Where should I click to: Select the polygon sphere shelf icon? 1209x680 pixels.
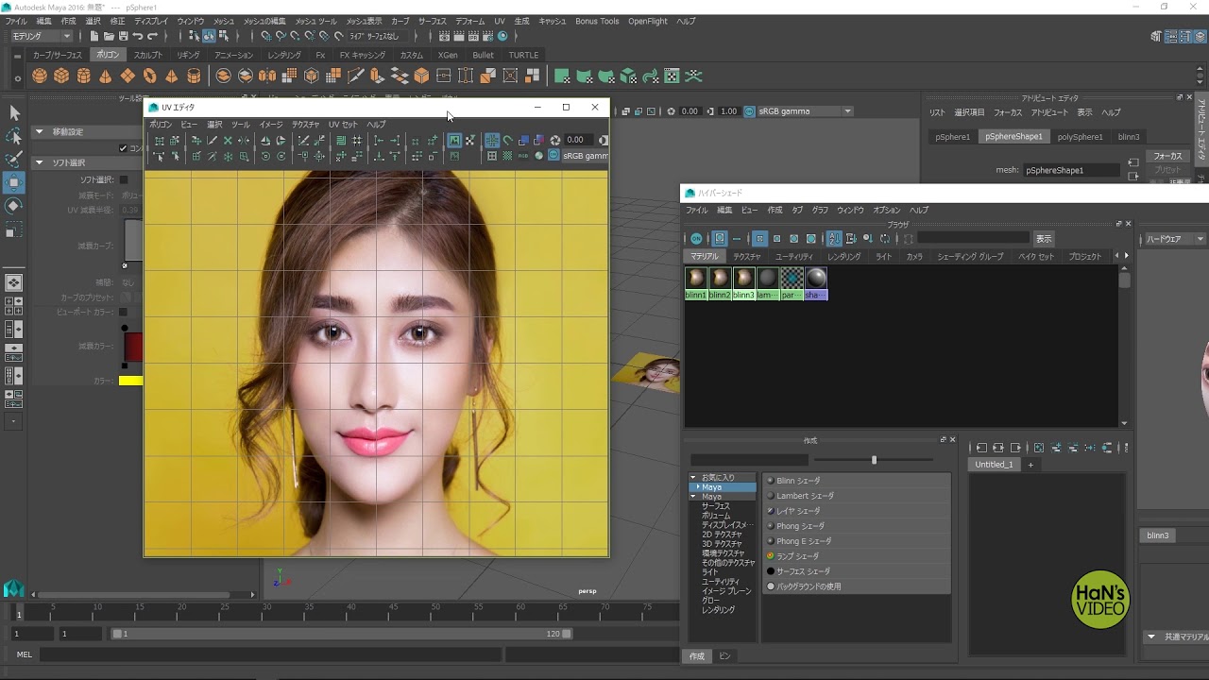pos(40,76)
